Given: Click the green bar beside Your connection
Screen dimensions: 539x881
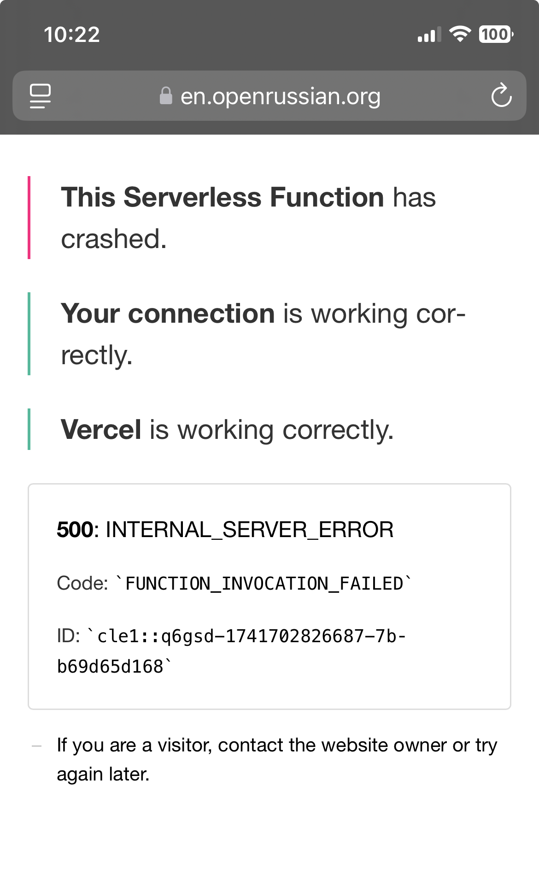Looking at the screenshot, I should click(29, 334).
